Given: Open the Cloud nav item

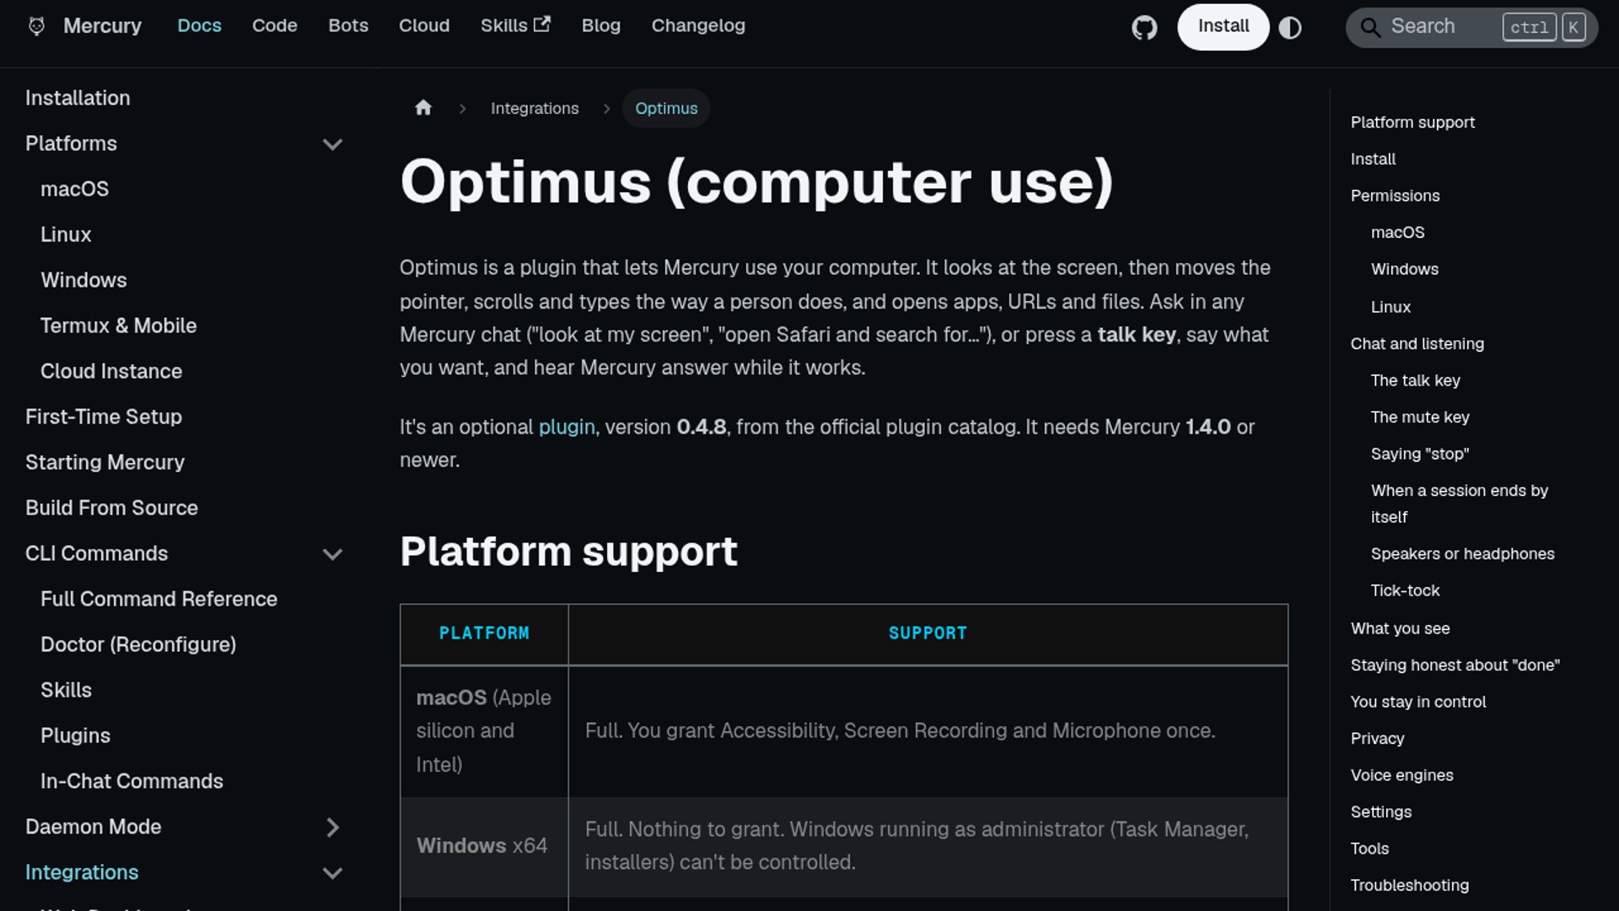Looking at the screenshot, I should [x=424, y=25].
